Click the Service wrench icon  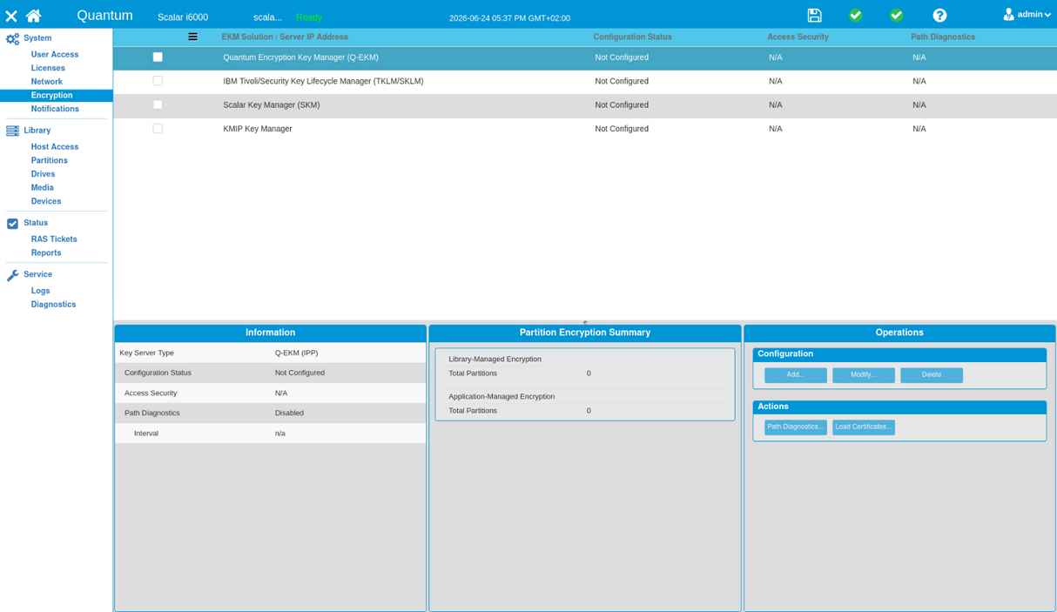click(12, 275)
